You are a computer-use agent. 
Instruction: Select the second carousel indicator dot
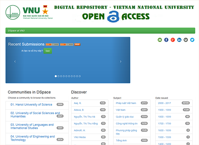point(59,76)
